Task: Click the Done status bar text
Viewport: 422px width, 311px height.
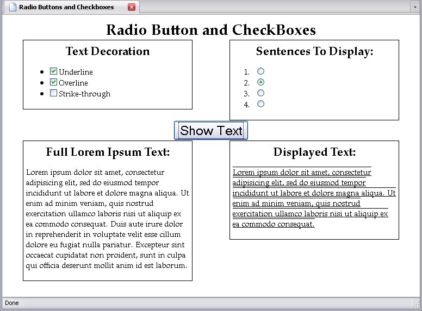Action: coord(12,303)
